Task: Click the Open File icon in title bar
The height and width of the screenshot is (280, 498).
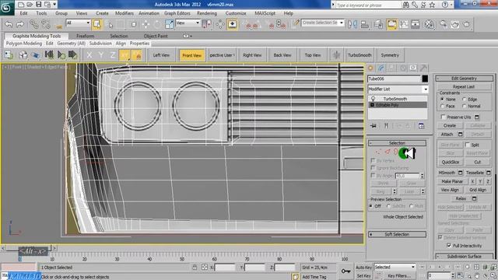Action: click(x=30, y=5)
